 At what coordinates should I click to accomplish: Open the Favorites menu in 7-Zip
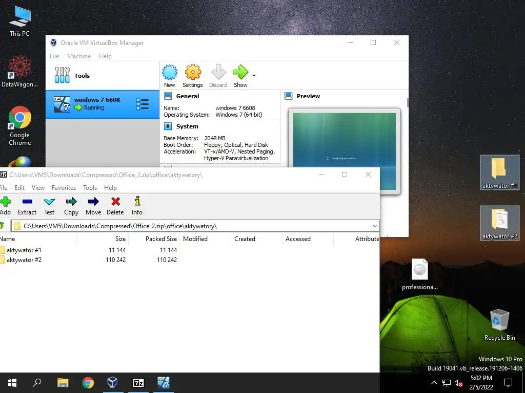64,187
